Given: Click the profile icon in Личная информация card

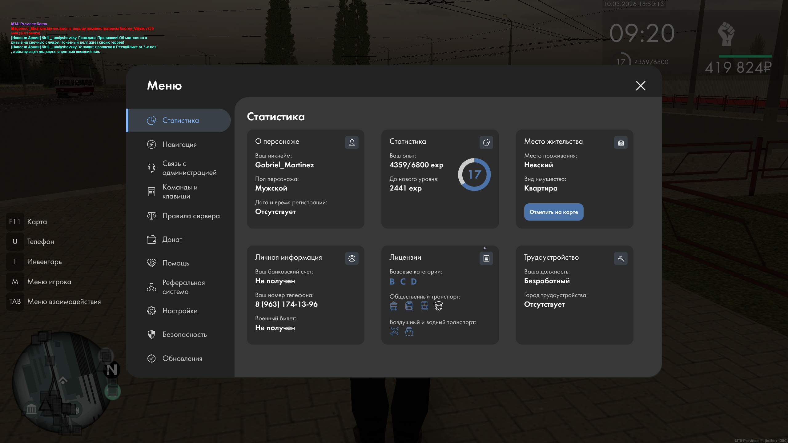Looking at the screenshot, I should [352, 258].
